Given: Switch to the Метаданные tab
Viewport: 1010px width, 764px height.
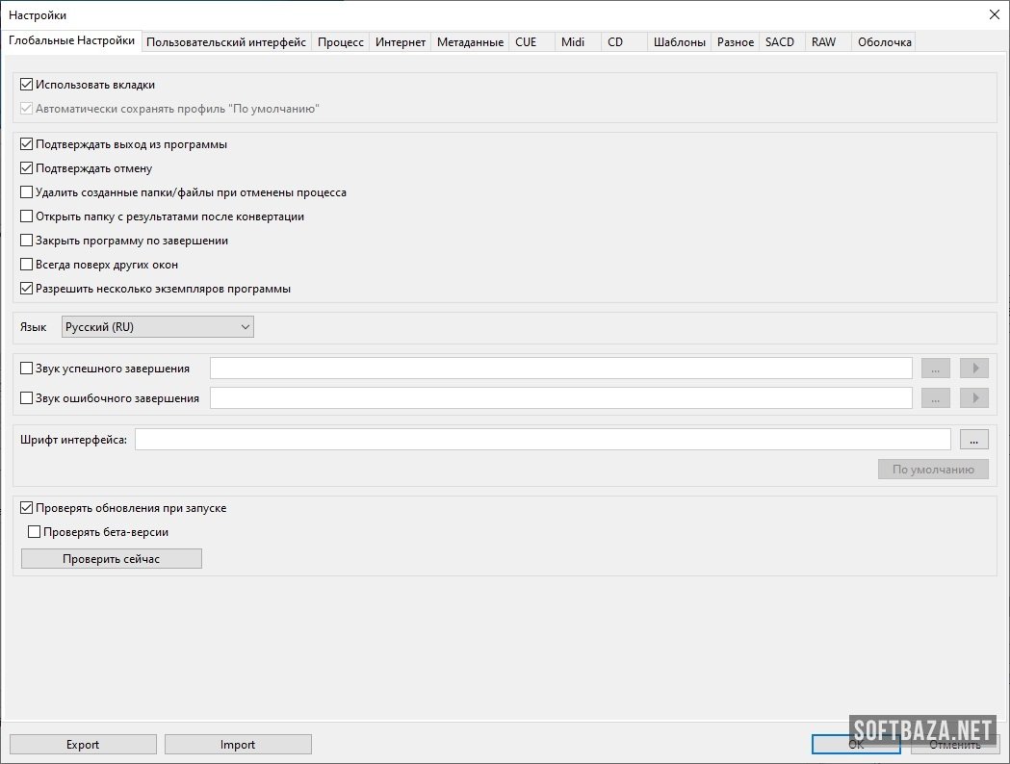Looking at the screenshot, I should [x=470, y=42].
